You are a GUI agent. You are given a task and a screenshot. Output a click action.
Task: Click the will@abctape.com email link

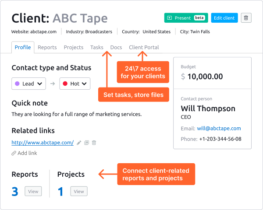coord(219,129)
